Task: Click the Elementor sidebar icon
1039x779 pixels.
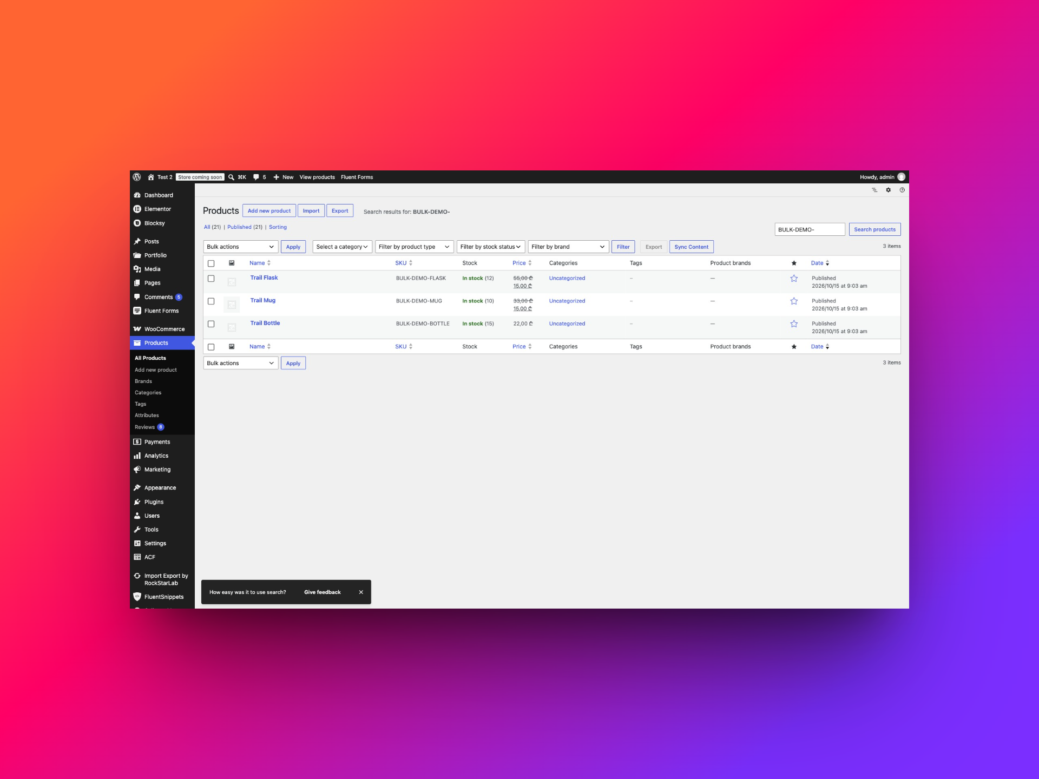Action: [x=137, y=209]
